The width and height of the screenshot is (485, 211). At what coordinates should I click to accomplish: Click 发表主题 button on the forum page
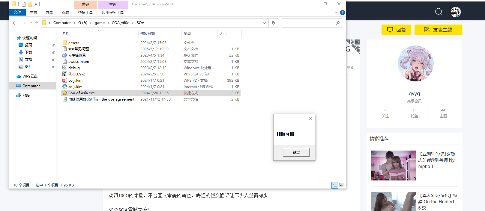pyautogui.click(x=438, y=30)
